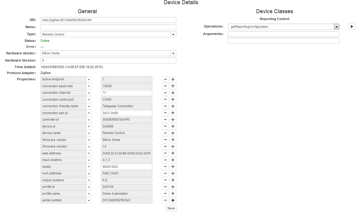
Task: Expand the Hardware Vendor dropdown
Action: tap(173, 53)
